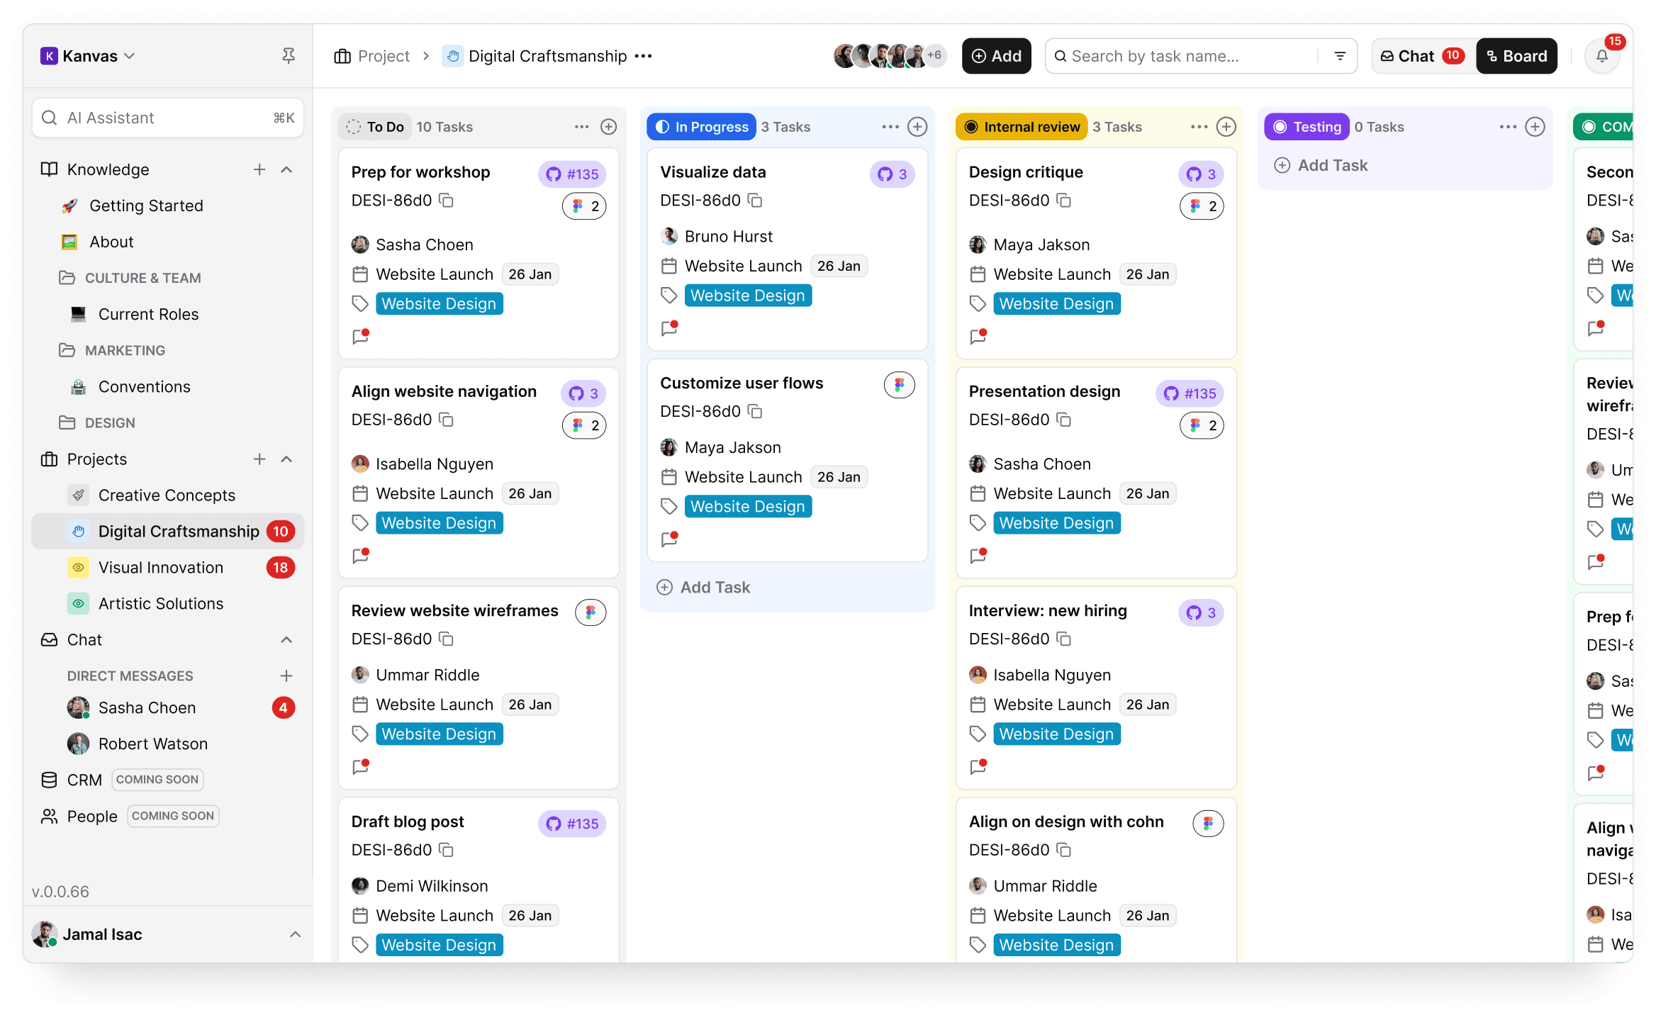Click the Chat inbox icon in the sidebar
1656x1020 pixels.
tap(49, 639)
